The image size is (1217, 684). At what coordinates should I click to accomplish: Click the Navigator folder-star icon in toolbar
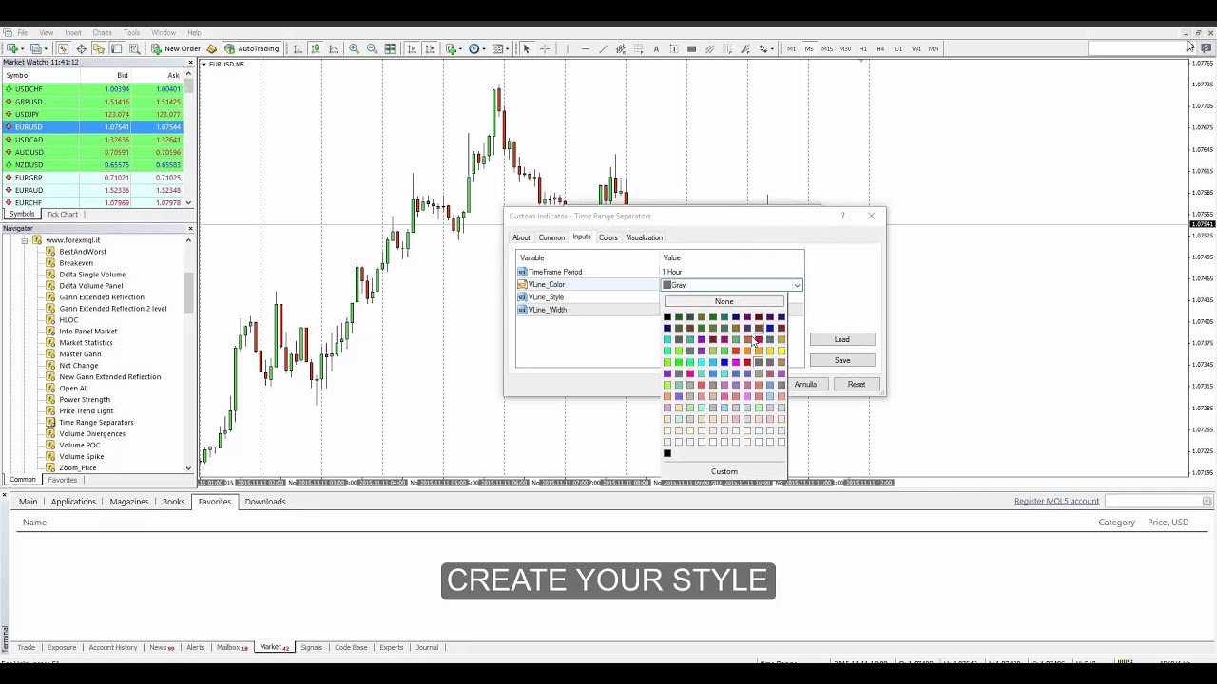click(x=98, y=48)
